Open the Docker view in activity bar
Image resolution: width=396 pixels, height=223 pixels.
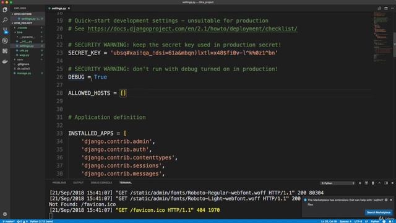tap(5, 61)
